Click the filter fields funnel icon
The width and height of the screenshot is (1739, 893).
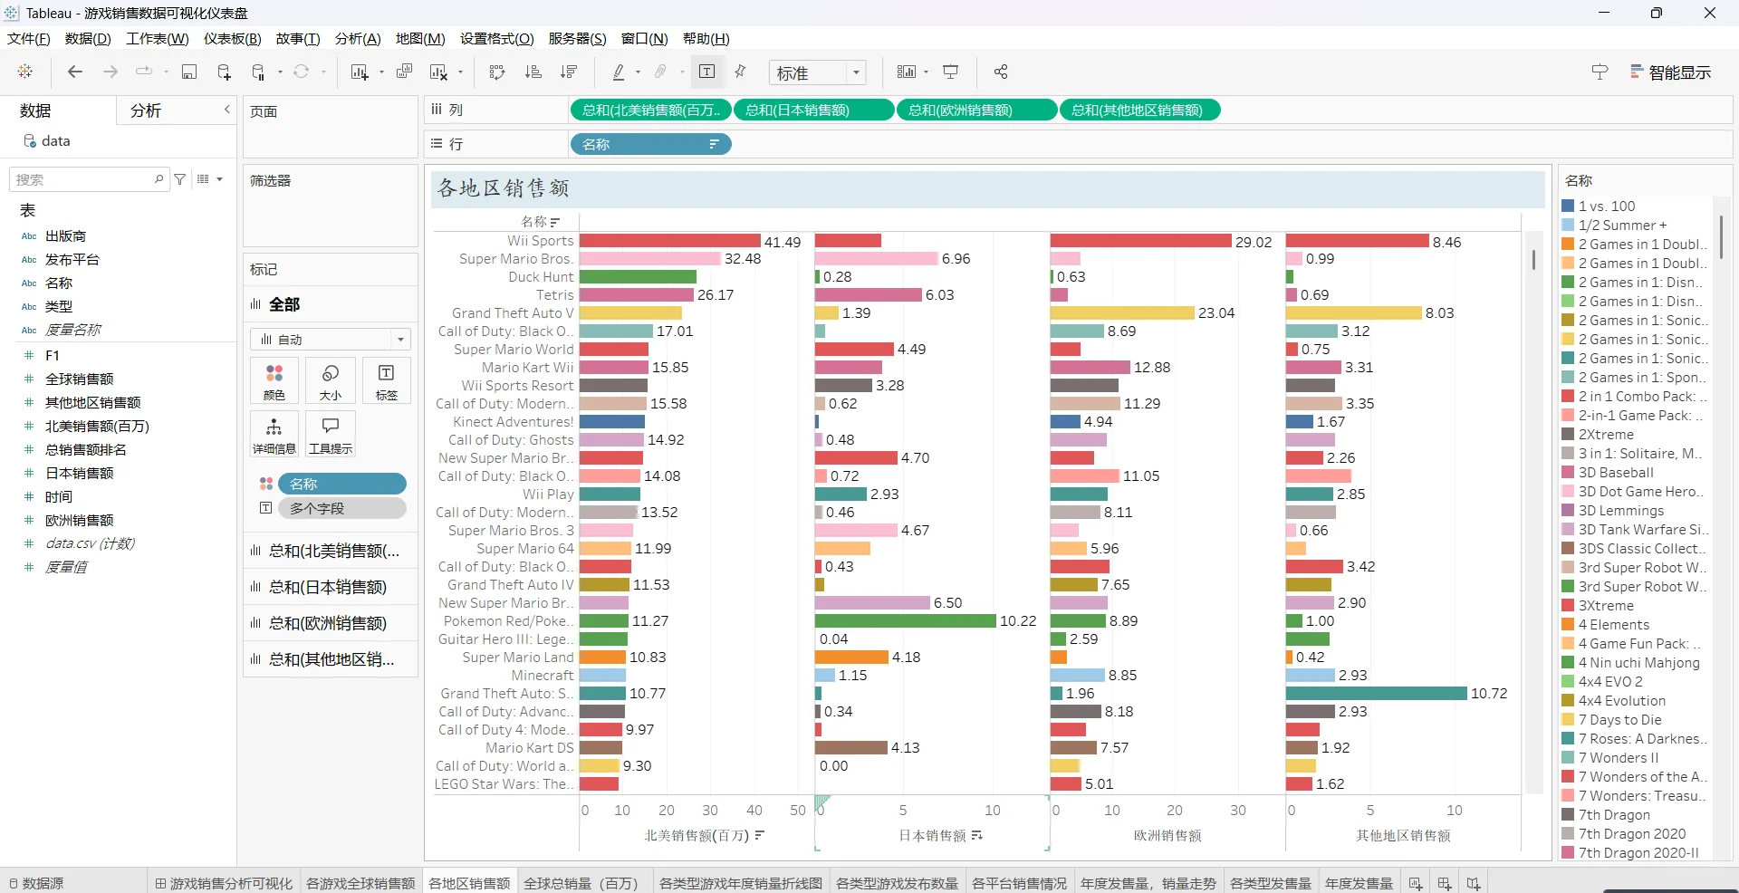pos(180,179)
